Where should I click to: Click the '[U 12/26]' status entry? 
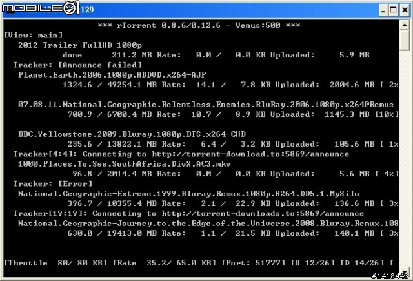(313, 263)
